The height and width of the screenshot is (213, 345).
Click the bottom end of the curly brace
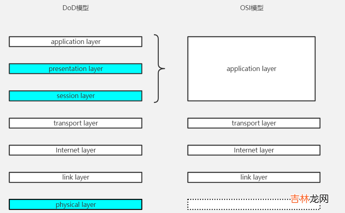[155, 102]
